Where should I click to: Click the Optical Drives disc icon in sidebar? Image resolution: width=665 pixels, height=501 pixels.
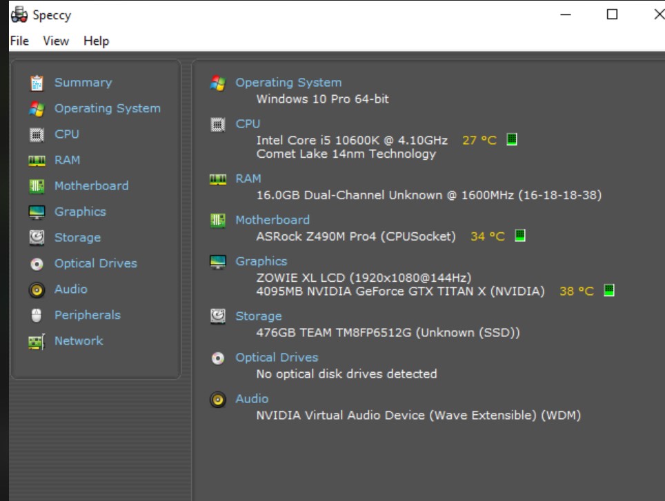(x=37, y=264)
